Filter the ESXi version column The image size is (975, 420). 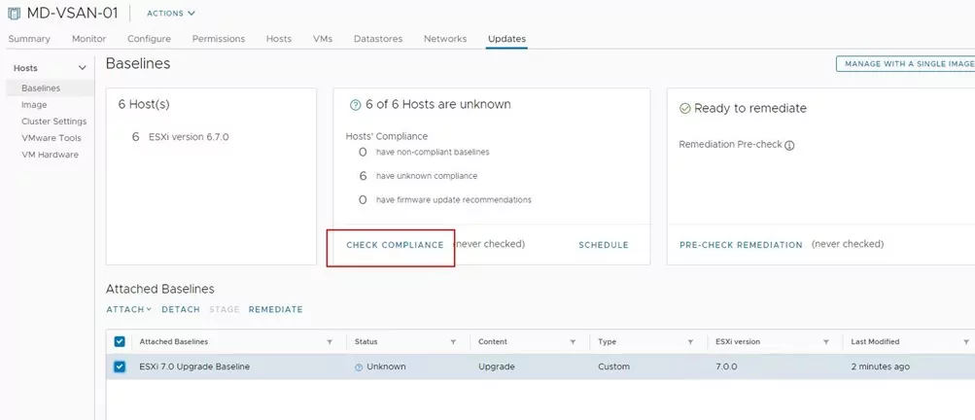coord(825,342)
